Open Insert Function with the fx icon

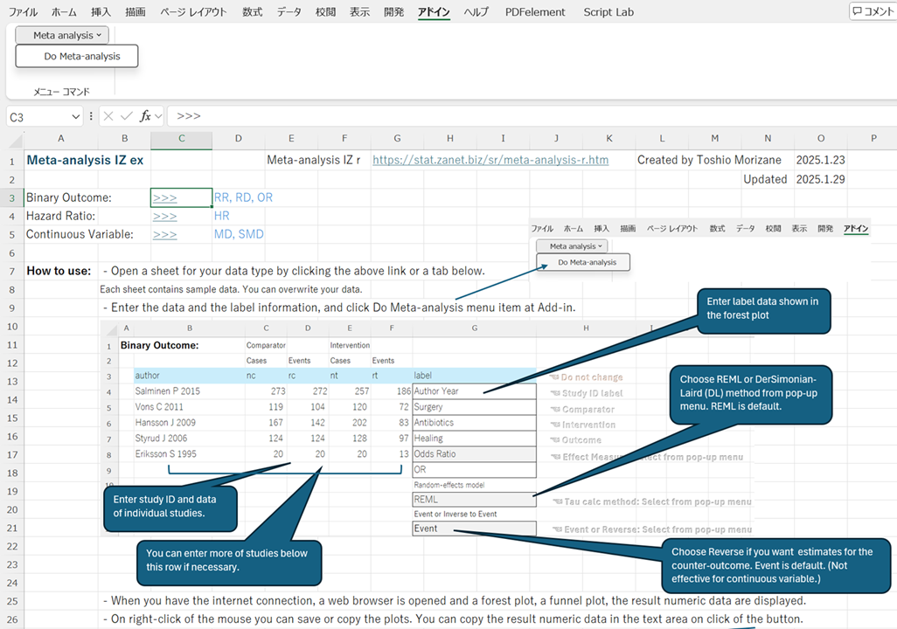click(x=145, y=116)
